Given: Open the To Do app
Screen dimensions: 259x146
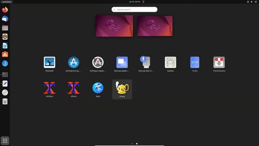Looking at the screenshot, I should (x=195, y=64).
